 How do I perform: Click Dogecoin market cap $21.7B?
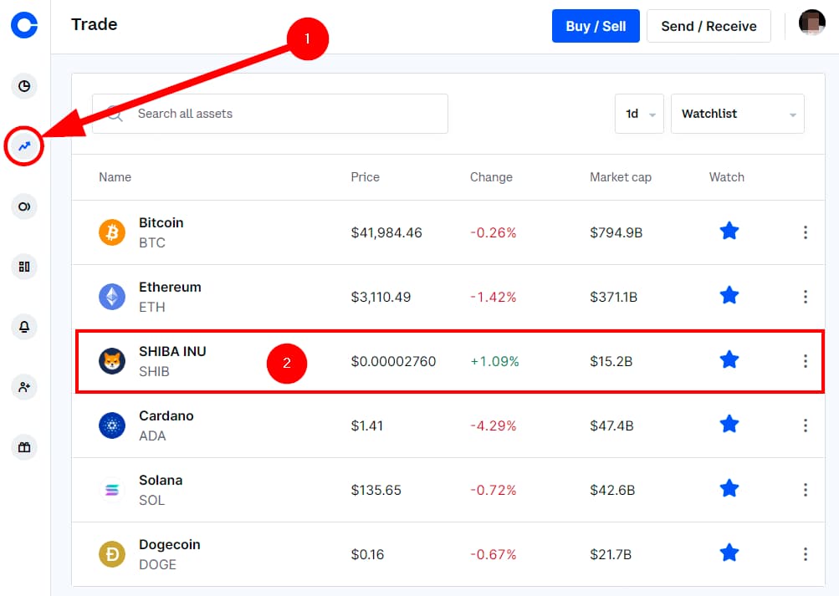[x=611, y=554]
